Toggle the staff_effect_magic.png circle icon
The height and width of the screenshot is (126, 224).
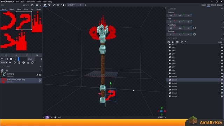coord(40,80)
